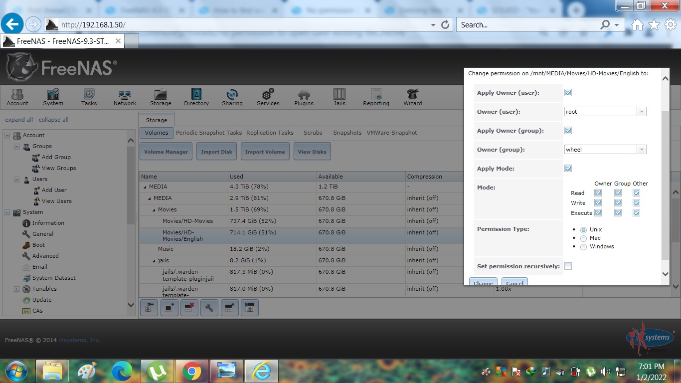Toggle the Apply Owner (user) checkbox
The height and width of the screenshot is (383, 681).
[568, 93]
